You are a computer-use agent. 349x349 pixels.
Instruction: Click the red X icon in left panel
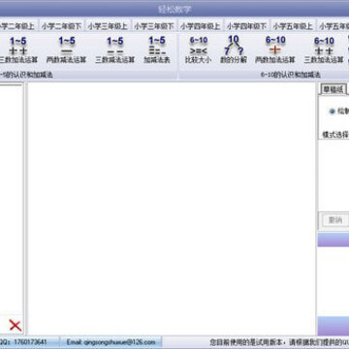pyautogui.click(x=16, y=326)
